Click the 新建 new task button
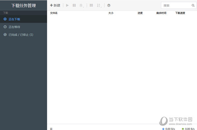Image resolution: width=197 pixels, height=130 pixels. pyautogui.click(x=55, y=5)
